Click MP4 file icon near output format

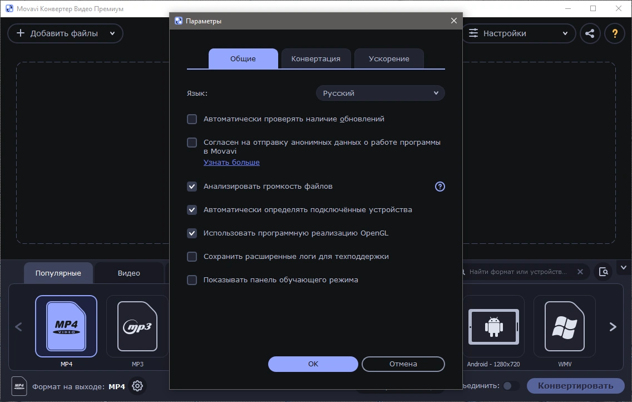pyautogui.click(x=19, y=386)
